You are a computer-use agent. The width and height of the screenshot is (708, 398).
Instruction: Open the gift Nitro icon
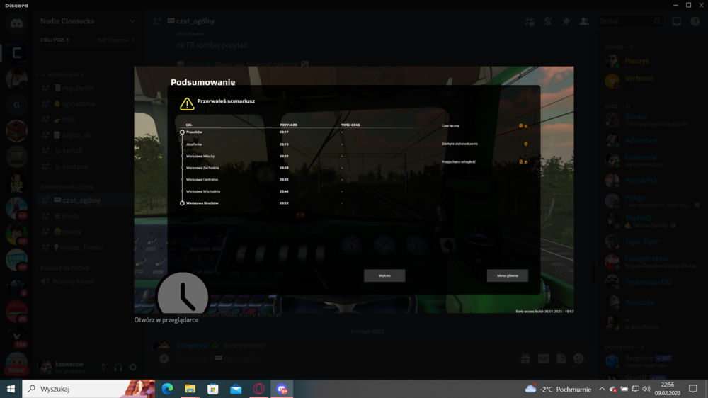coord(525,358)
